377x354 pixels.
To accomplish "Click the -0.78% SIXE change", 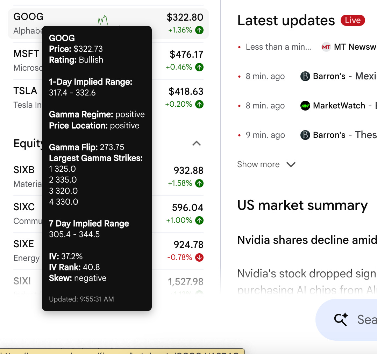I will [180, 257].
